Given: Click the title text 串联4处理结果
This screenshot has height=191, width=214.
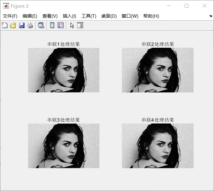Looking at the screenshot, I should click(x=158, y=120).
